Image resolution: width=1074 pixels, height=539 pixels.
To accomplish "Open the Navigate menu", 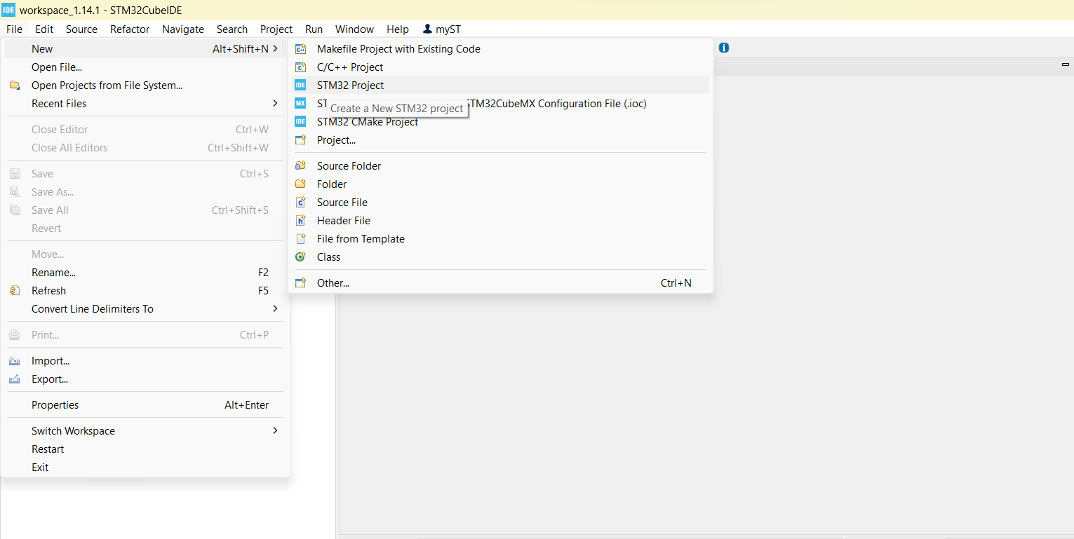I will 183,29.
